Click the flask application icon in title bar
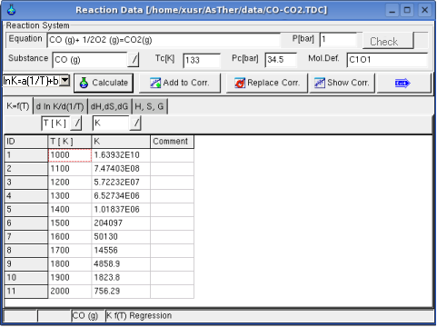This screenshot has width=437, height=327. (11, 10)
